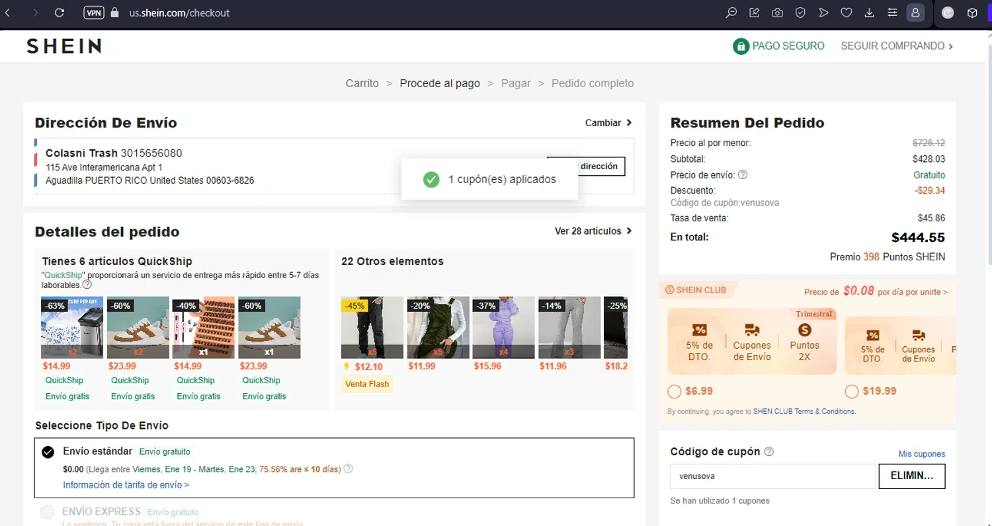Viewport: 992px width, 526px height.
Task: Click the browser forward arrow
Action: click(35, 13)
